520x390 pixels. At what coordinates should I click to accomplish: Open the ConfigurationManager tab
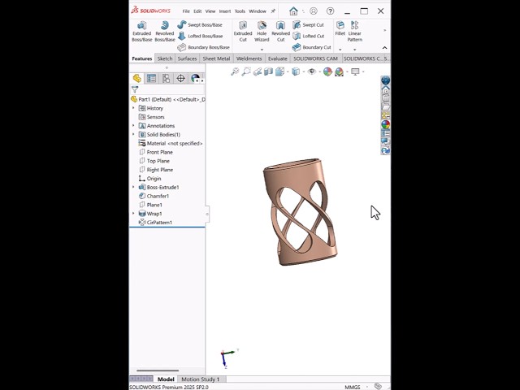click(166, 79)
